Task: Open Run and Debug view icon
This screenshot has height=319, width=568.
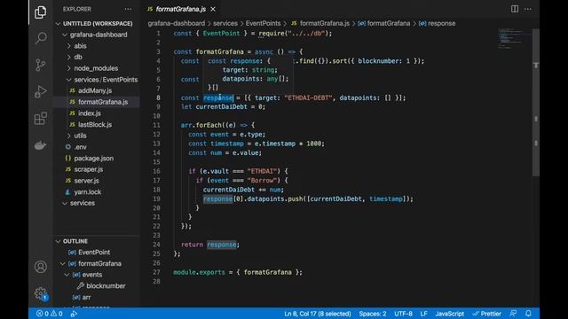Action: point(41,91)
